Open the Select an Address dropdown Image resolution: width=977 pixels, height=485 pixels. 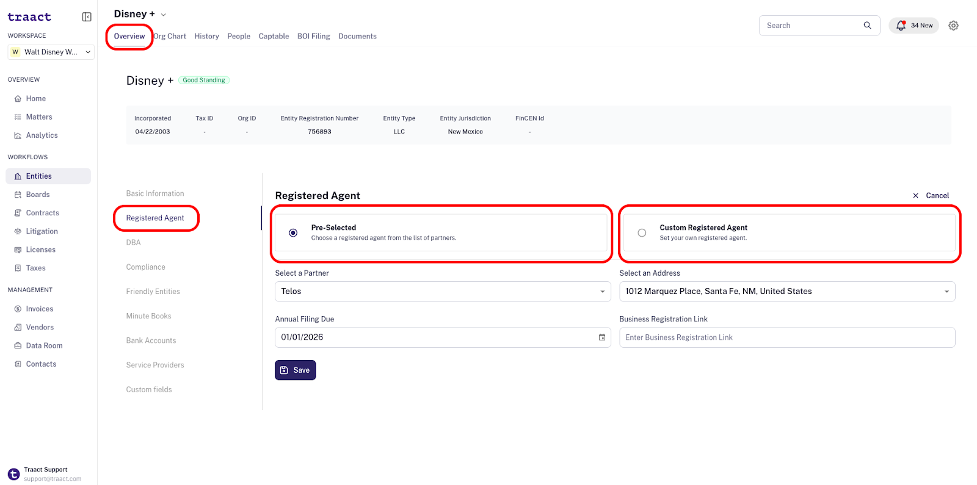pyautogui.click(x=787, y=292)
